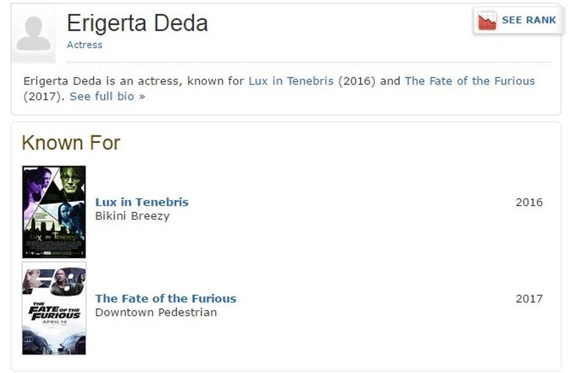Click the (2017) text in the bio
This screenshot has height=373, width=569.
pos(44,96)
